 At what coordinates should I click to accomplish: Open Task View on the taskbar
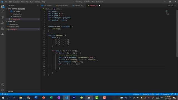coord(14,97)
